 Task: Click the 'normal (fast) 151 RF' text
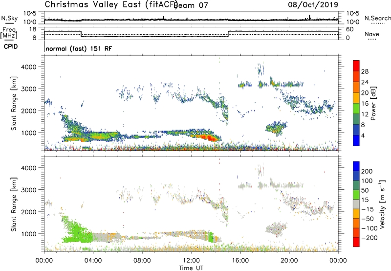pyautogui.click(x=79, y=48)
